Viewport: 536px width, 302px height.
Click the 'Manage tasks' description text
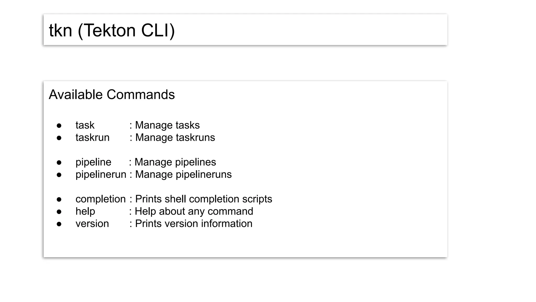click(167, 125)
